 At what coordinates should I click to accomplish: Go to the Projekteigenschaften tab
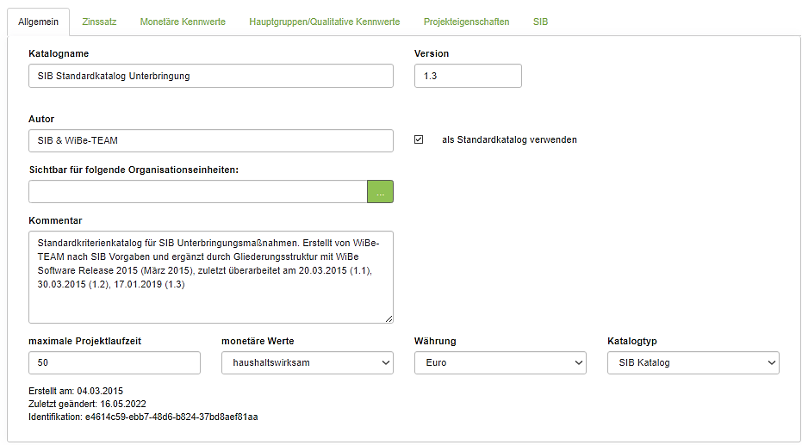click(x=466, y=22)
